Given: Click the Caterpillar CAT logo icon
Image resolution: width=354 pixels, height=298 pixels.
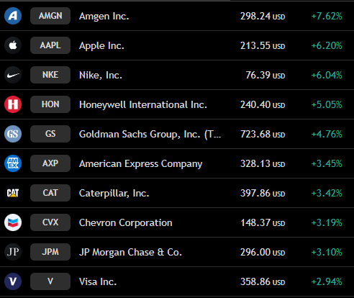Looking at the screenshot, I should (13, 193).
